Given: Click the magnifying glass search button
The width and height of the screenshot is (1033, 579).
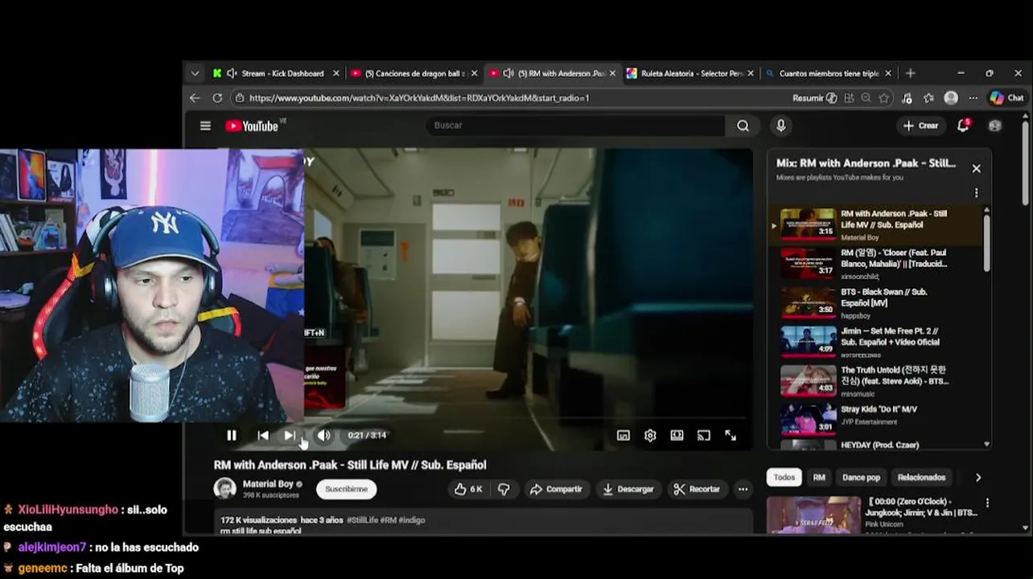Looking at the screenshot, I should (x=743, y=125).
